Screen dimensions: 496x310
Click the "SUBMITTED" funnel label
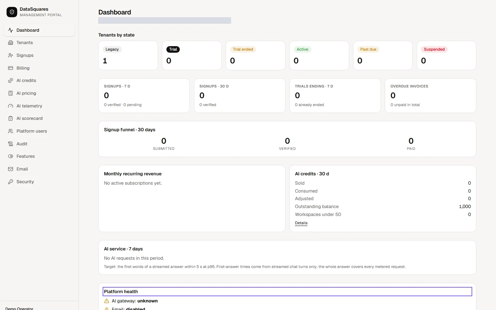[x=164, y=149]
